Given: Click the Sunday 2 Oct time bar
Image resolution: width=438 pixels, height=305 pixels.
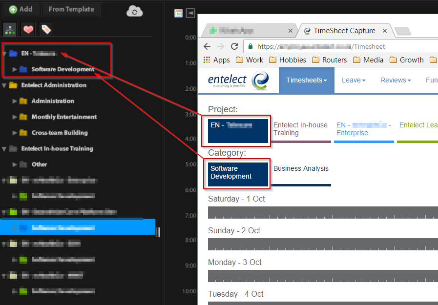Looking at the screenshot, I should 323,244.
